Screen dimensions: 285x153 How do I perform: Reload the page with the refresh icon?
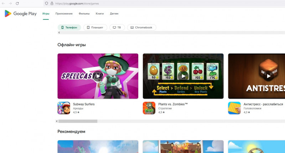[17, 4]
